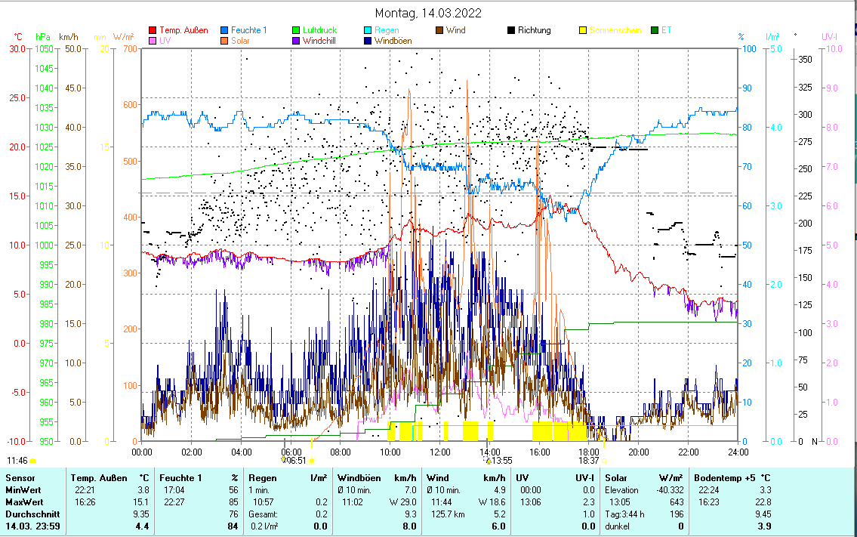Select the brown Wind legend marker
857x537 pixels.
[440, 30]
